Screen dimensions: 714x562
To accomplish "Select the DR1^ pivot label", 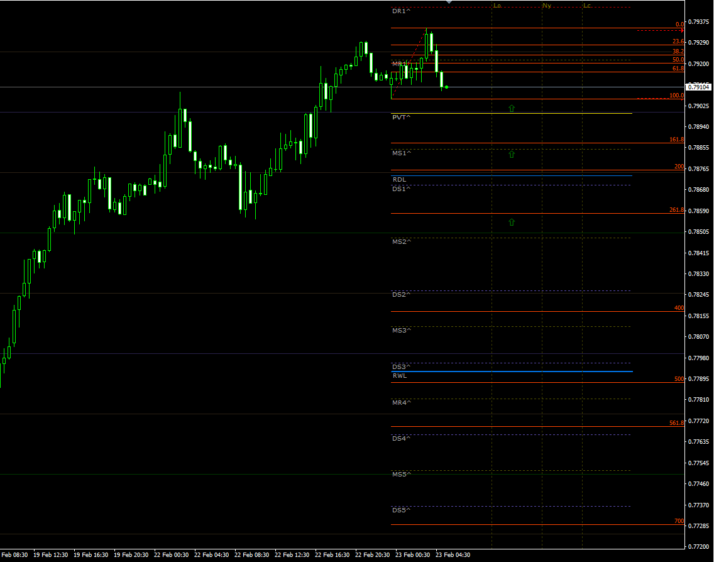I will (401, 11).
